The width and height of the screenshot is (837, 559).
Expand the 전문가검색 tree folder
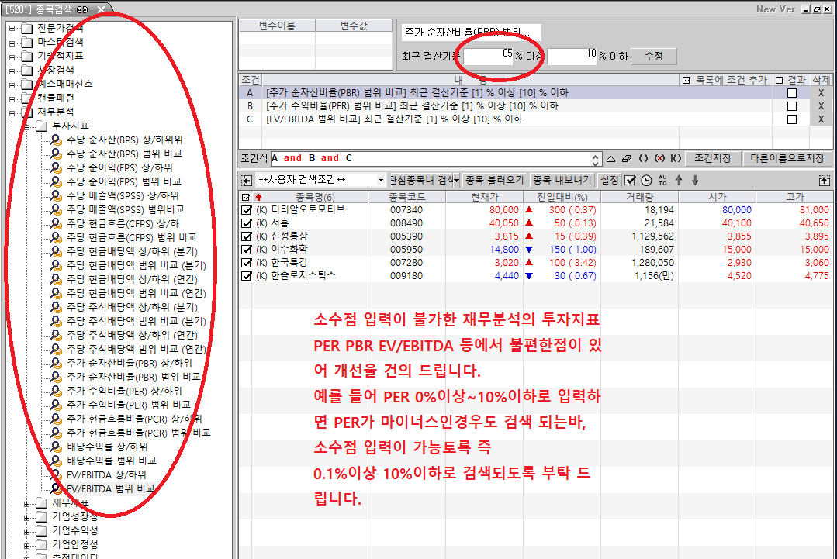12,29
